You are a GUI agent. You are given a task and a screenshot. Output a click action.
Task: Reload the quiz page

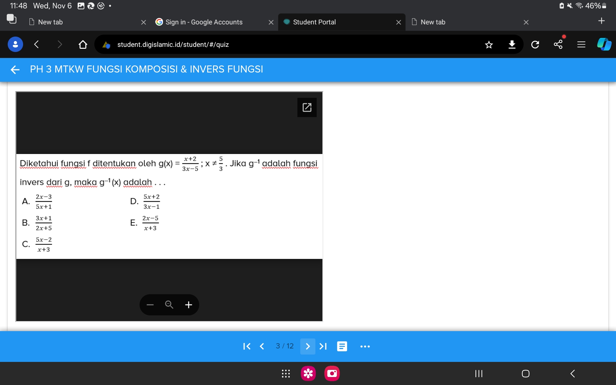[535, 45]
